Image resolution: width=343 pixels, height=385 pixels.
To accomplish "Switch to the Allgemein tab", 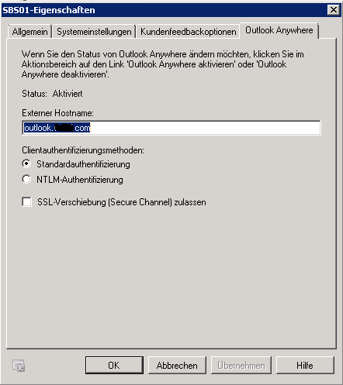I will click(x=29, y=32).
